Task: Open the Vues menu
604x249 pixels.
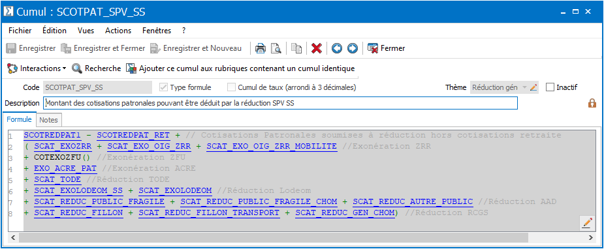Action: pyautogui.click(x=86, y=31)
